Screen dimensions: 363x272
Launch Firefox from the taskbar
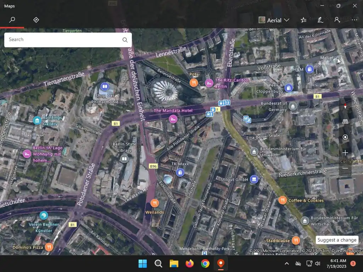(190, 263)
